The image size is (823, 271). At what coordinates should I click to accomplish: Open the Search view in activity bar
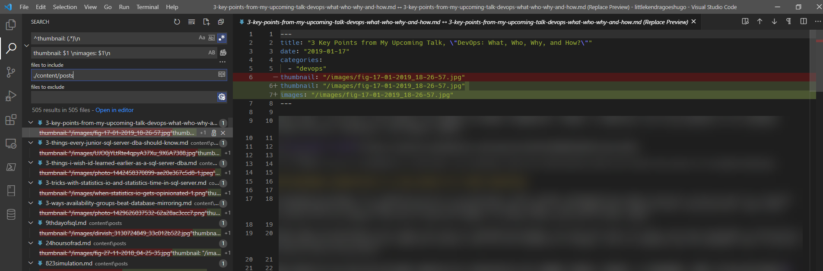(x=11, y=48)
